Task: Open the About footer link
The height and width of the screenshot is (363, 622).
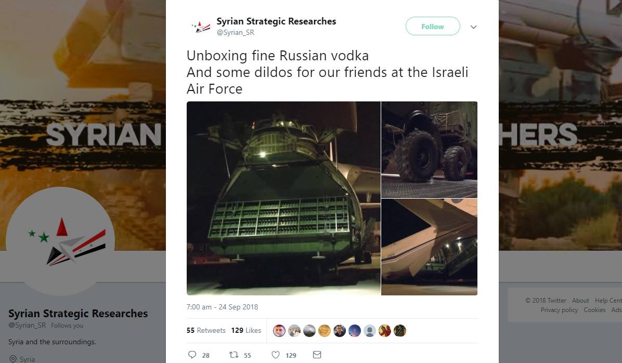Action: pos(580,300)
